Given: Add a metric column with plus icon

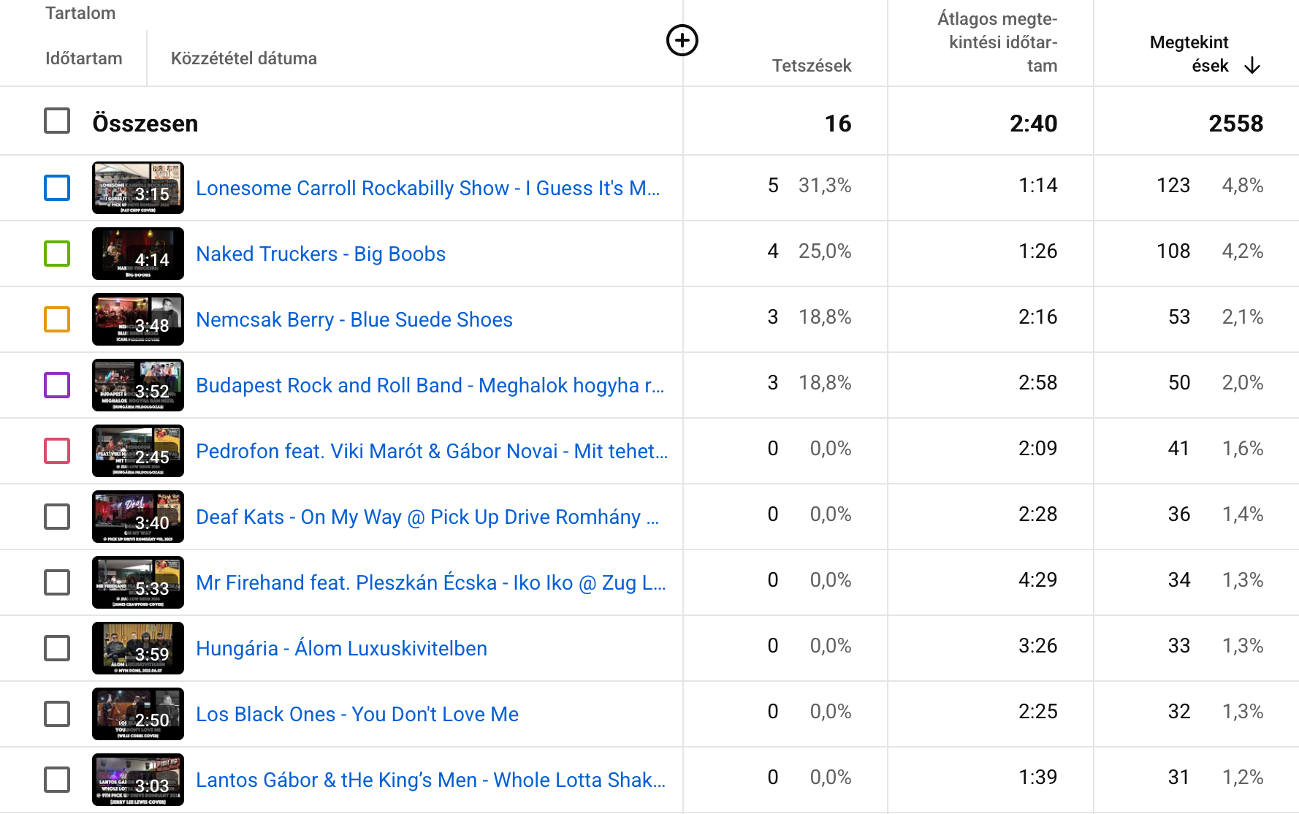Looking at the screenshot, I should point(682,40).
